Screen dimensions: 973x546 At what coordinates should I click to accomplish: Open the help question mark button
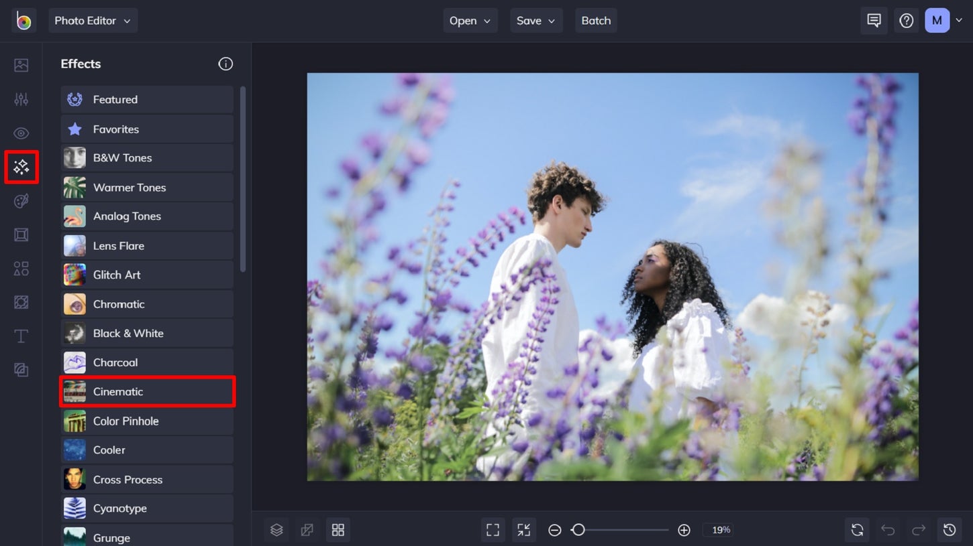(906, 20)
